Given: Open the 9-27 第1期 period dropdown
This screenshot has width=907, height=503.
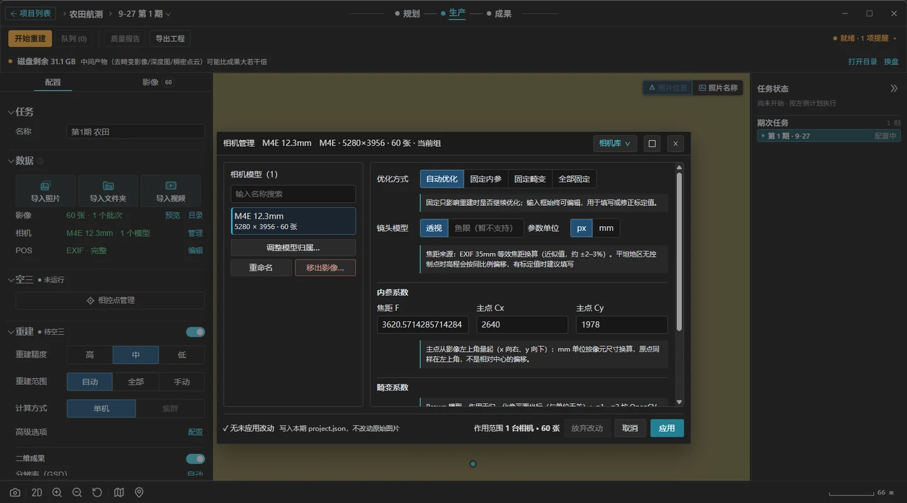Looking at the screenshot, I should [144, 14].
